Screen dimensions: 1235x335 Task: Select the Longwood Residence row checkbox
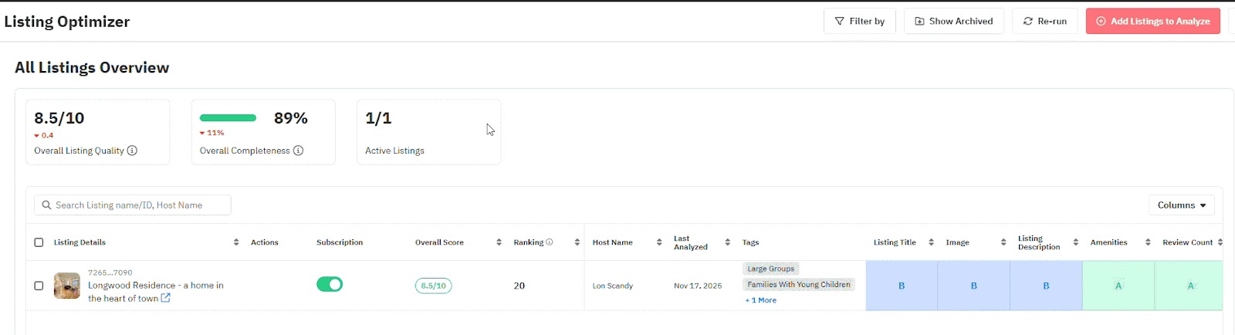[x=39, y=286]
